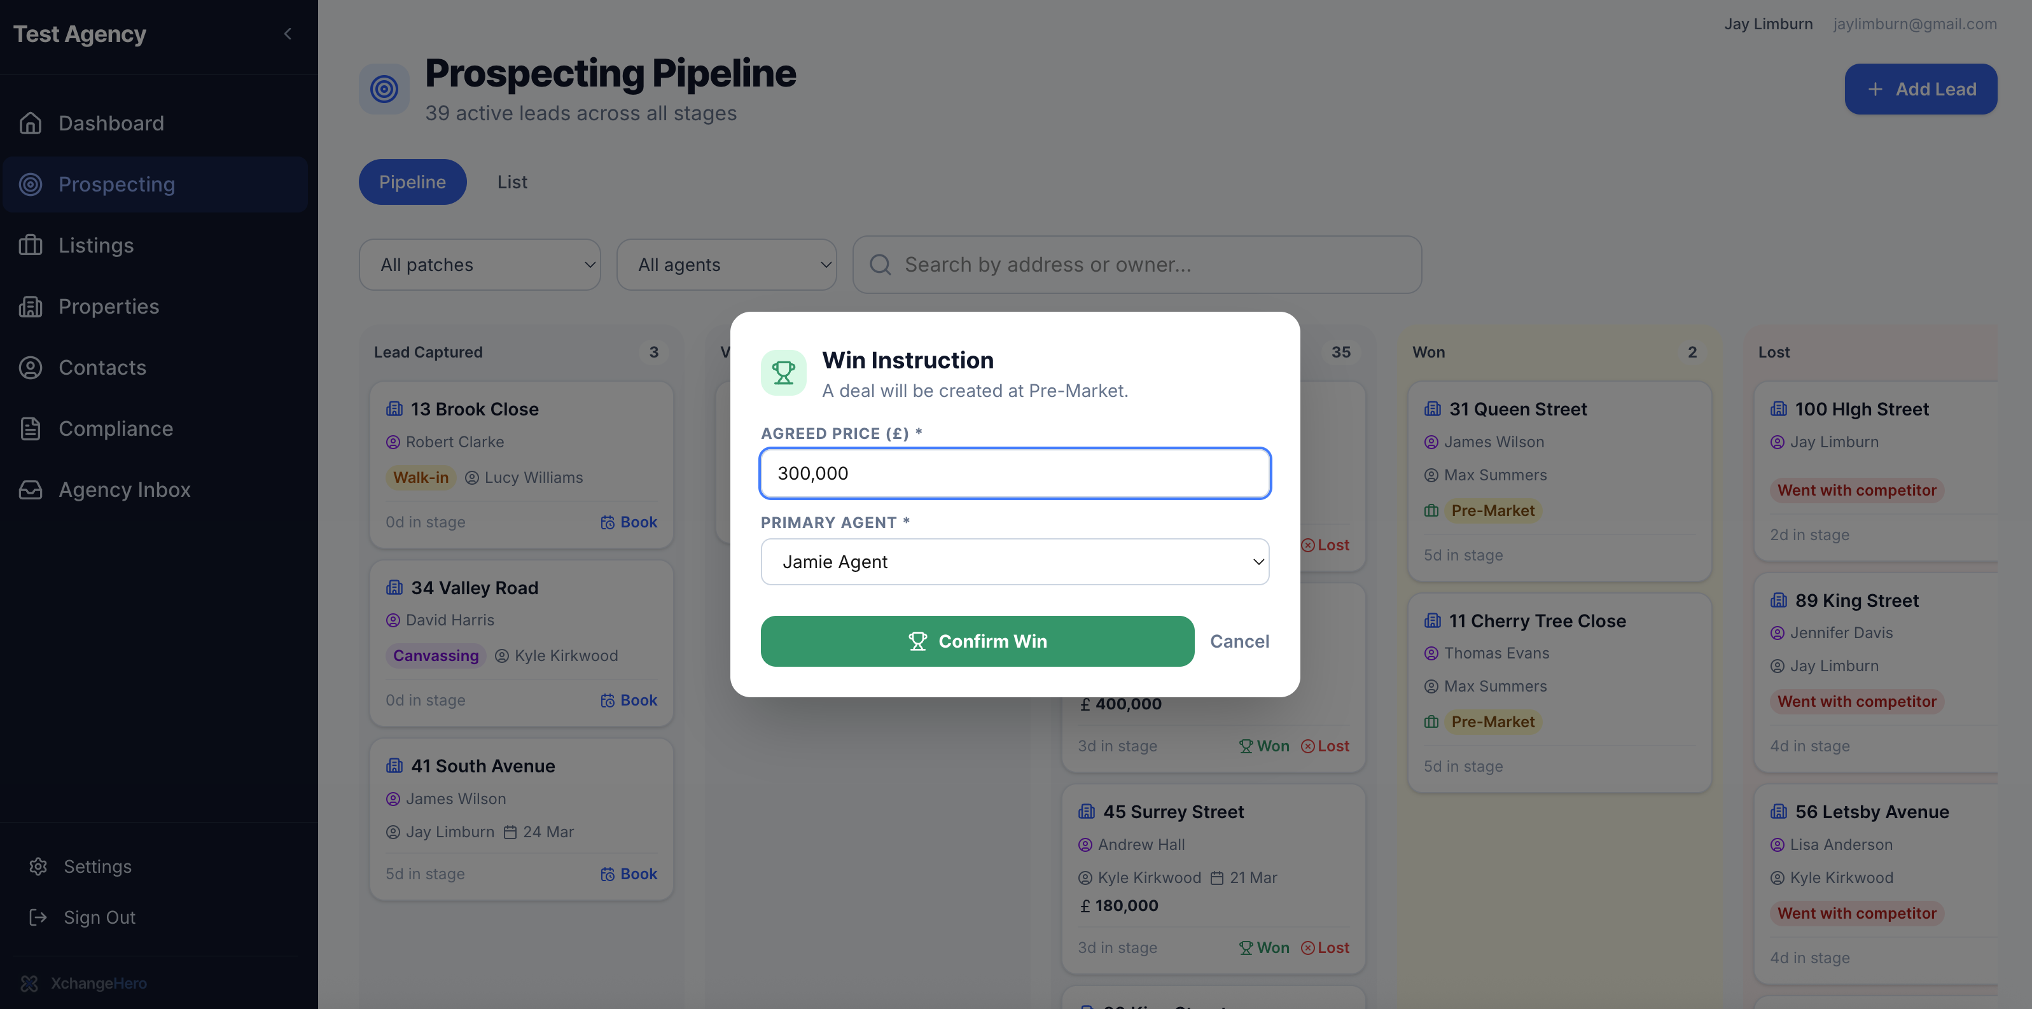The height and width of the screenshot is (1009, 2032).
Task: Click the Agency Inbox tray icon
Action: (30, 490)
